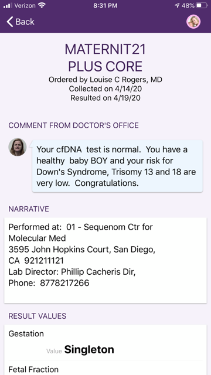This screenshot has width=211, height=375.
Task: Open the user profile avatar
Action: (193, 22)
